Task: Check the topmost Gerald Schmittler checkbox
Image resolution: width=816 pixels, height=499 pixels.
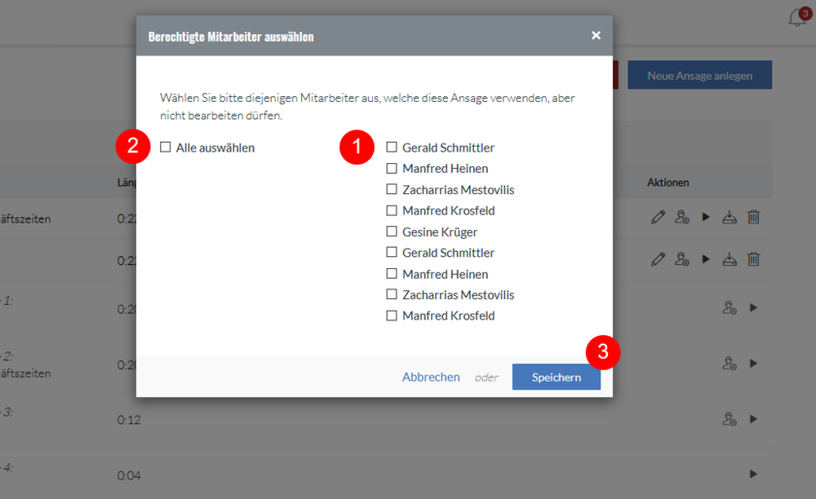Action: tap(391, 148)
